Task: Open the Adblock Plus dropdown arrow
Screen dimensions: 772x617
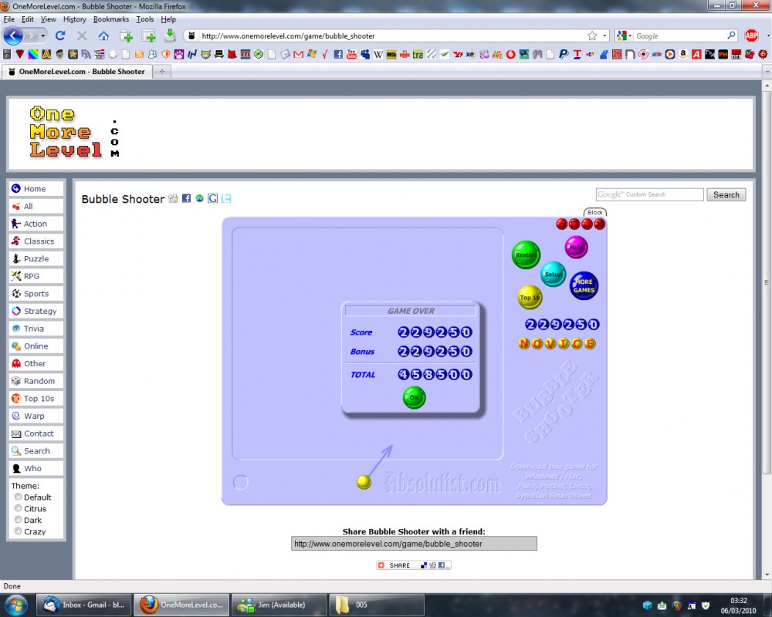Action: [x=767, y=35]
